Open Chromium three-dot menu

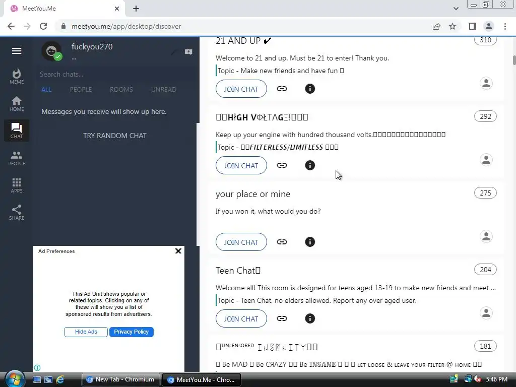[x=505, y=26]
